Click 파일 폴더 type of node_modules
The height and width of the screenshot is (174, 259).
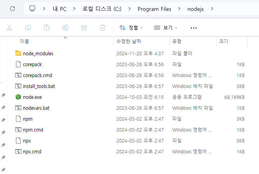click(182, 53)
